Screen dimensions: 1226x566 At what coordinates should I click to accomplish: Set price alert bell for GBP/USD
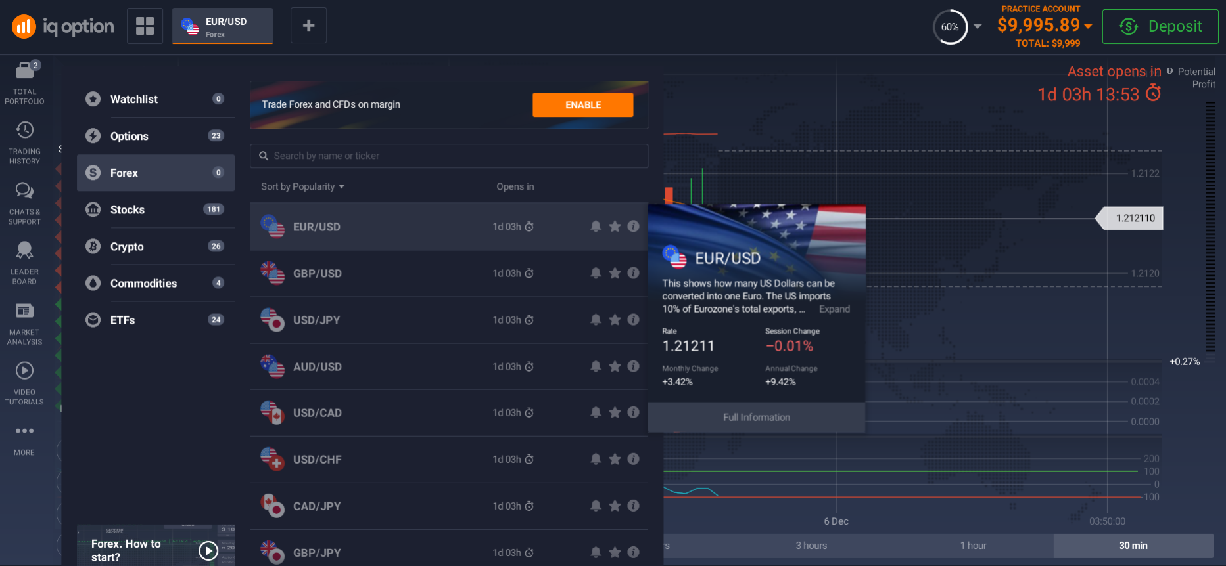(x=596, y=273)
